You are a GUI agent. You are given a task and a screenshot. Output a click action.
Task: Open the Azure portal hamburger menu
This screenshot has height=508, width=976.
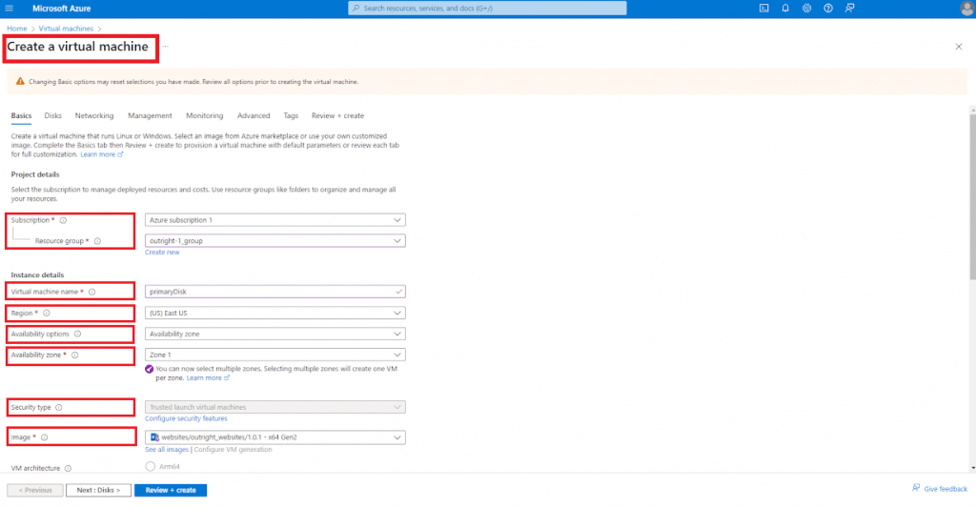click(x=10, y=8)
